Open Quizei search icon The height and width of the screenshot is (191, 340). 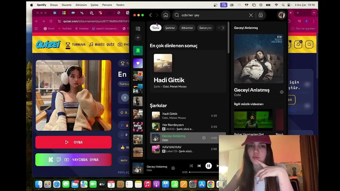pos(309,45)
